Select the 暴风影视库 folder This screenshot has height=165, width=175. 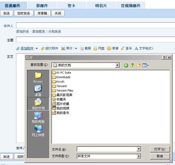click(x=62, y=95)
